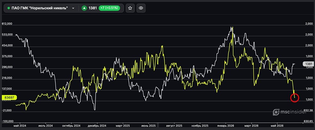The image size is (315, 130).
Task: Click the yellow 83697 value label
Action: click(x=9, y=97)
